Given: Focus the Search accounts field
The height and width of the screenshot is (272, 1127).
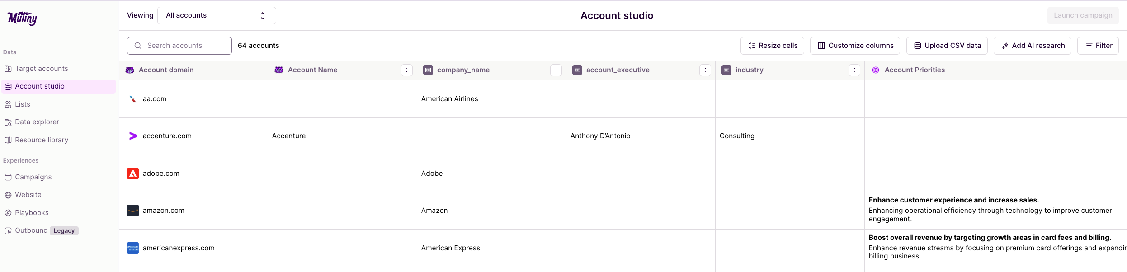Looking at the screenshot, I should tap(179, 46).
